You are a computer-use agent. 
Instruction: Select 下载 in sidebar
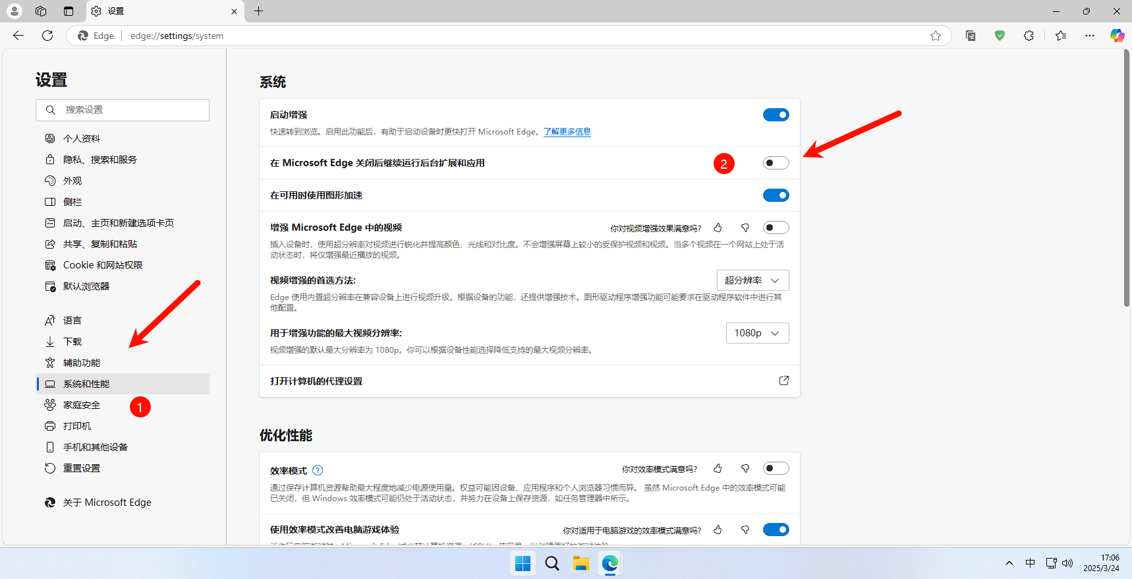[x=123, y=342]
